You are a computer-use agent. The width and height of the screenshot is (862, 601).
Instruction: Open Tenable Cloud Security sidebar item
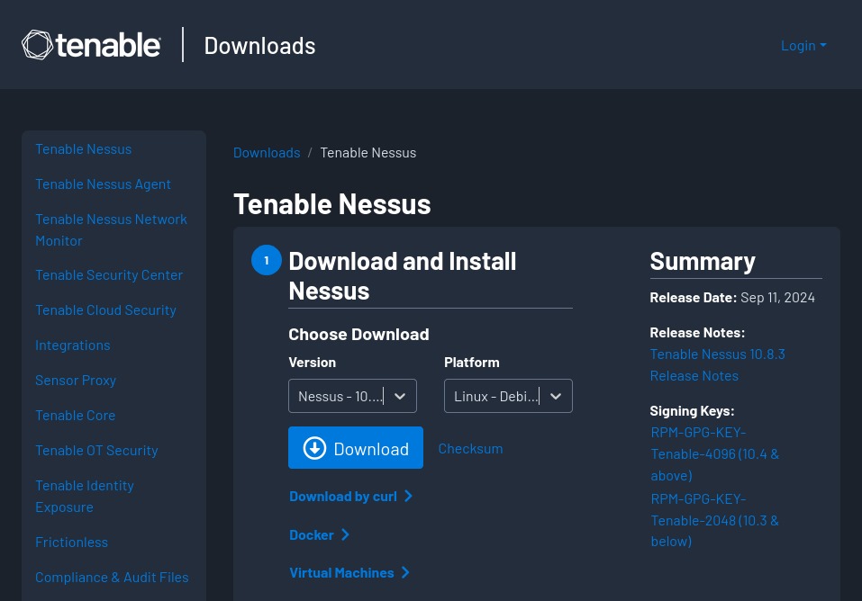click(105, 310)
